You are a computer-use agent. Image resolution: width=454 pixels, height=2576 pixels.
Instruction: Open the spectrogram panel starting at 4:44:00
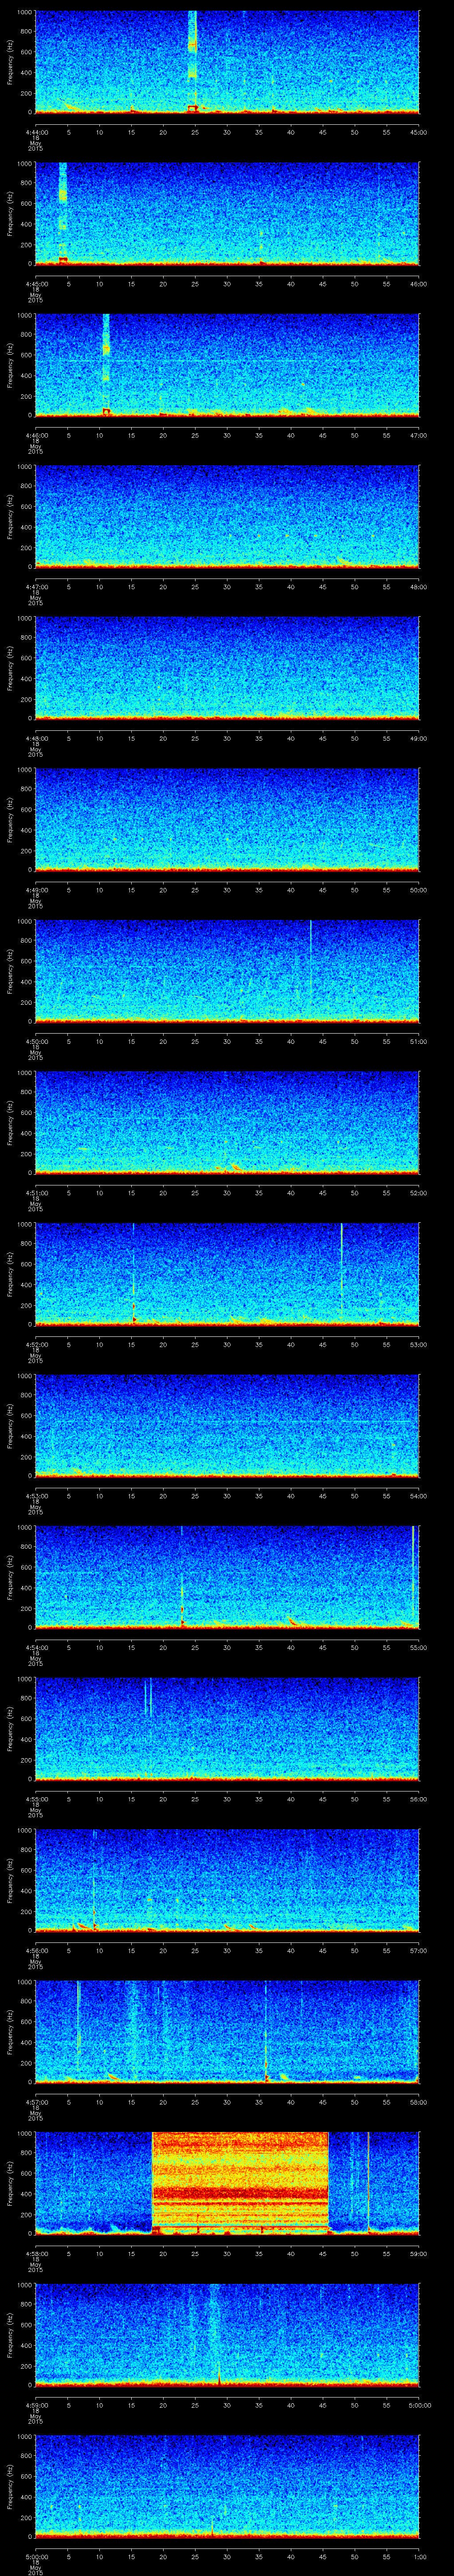227,62
